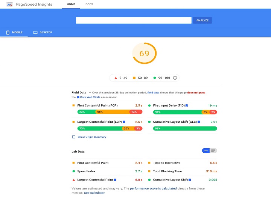Image resolution: width=271 pixels, height=197 pixels.
Task: Click the green circle beside Speed Index
Action: coord(74,171)
